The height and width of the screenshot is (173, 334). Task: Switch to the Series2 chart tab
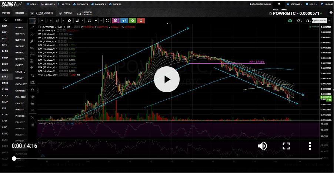tap(66, 13)
